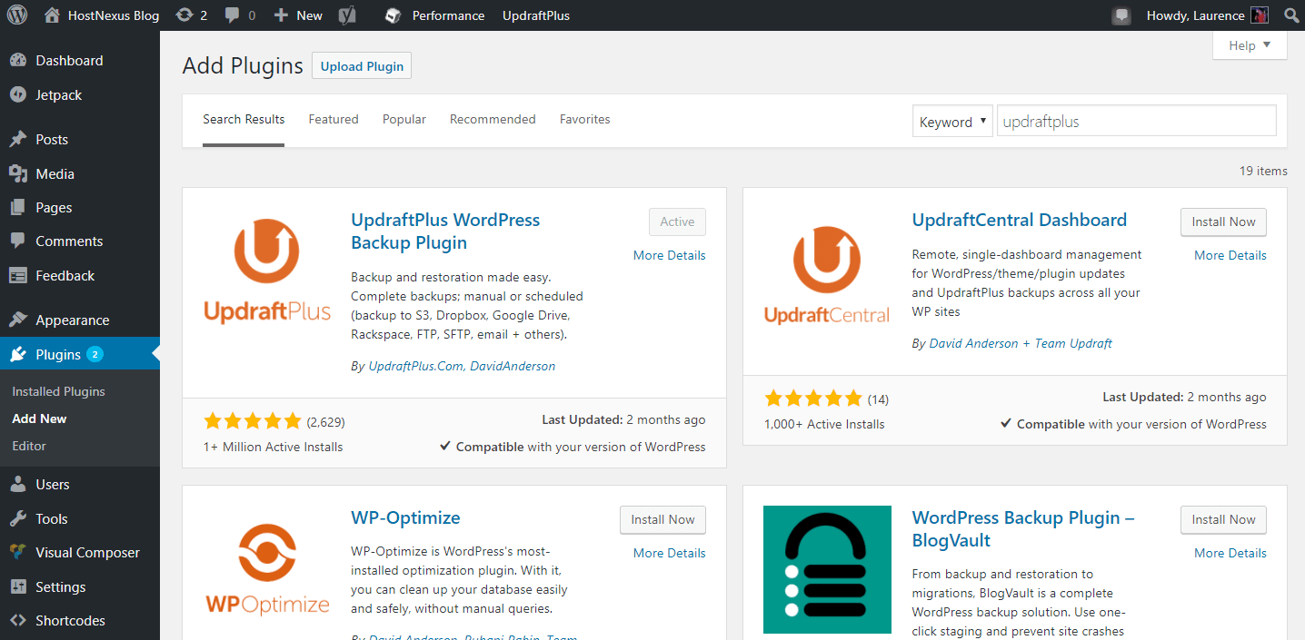Click the plugin search field with updraftplus
This screenshot has width=1305, height=640.
click(x=1136, y=122)
